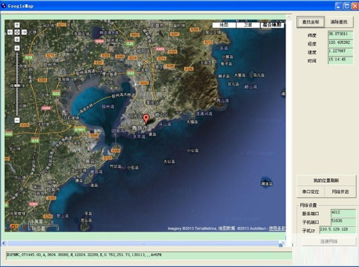This screenshot has width=359, height=267.
Task: Zoom in with the plus button
Action: pyautogui.click(x=17, y=48)
